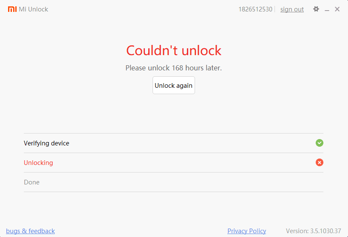Open settings with the gear icon

(x=316, y=9)
